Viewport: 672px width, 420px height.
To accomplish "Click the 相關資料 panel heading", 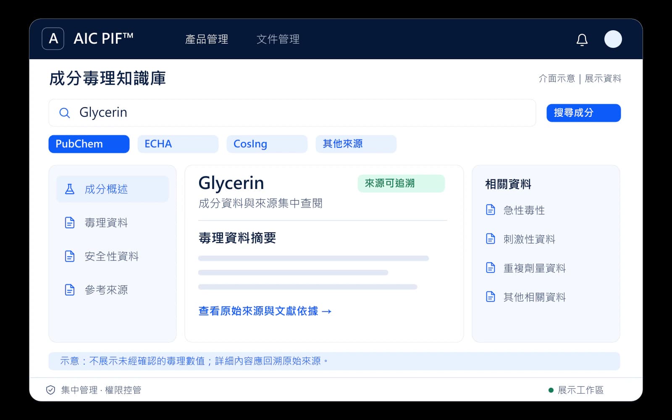I will 508,184.
